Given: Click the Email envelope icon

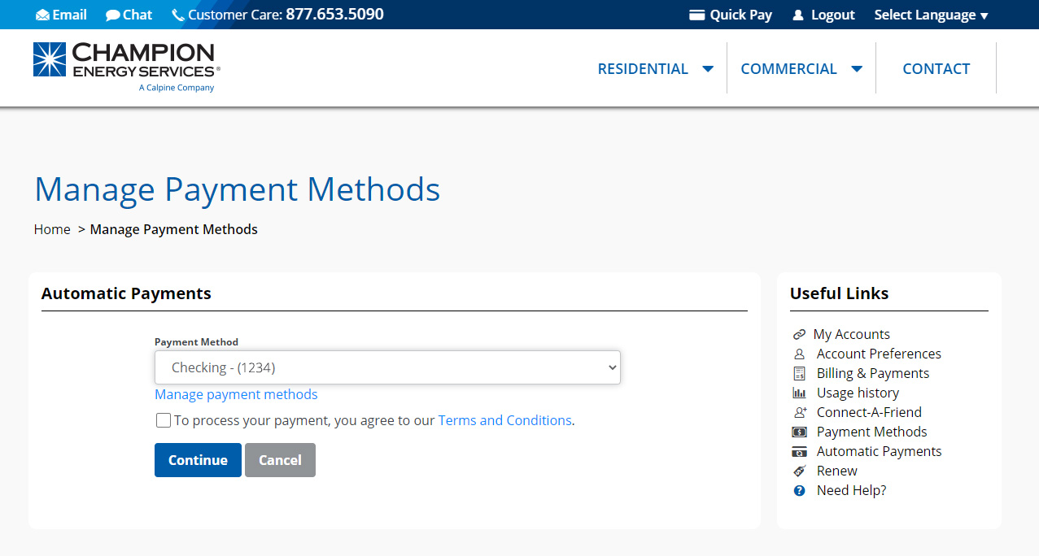Looking at the screenshot, I should coord(42,15).
